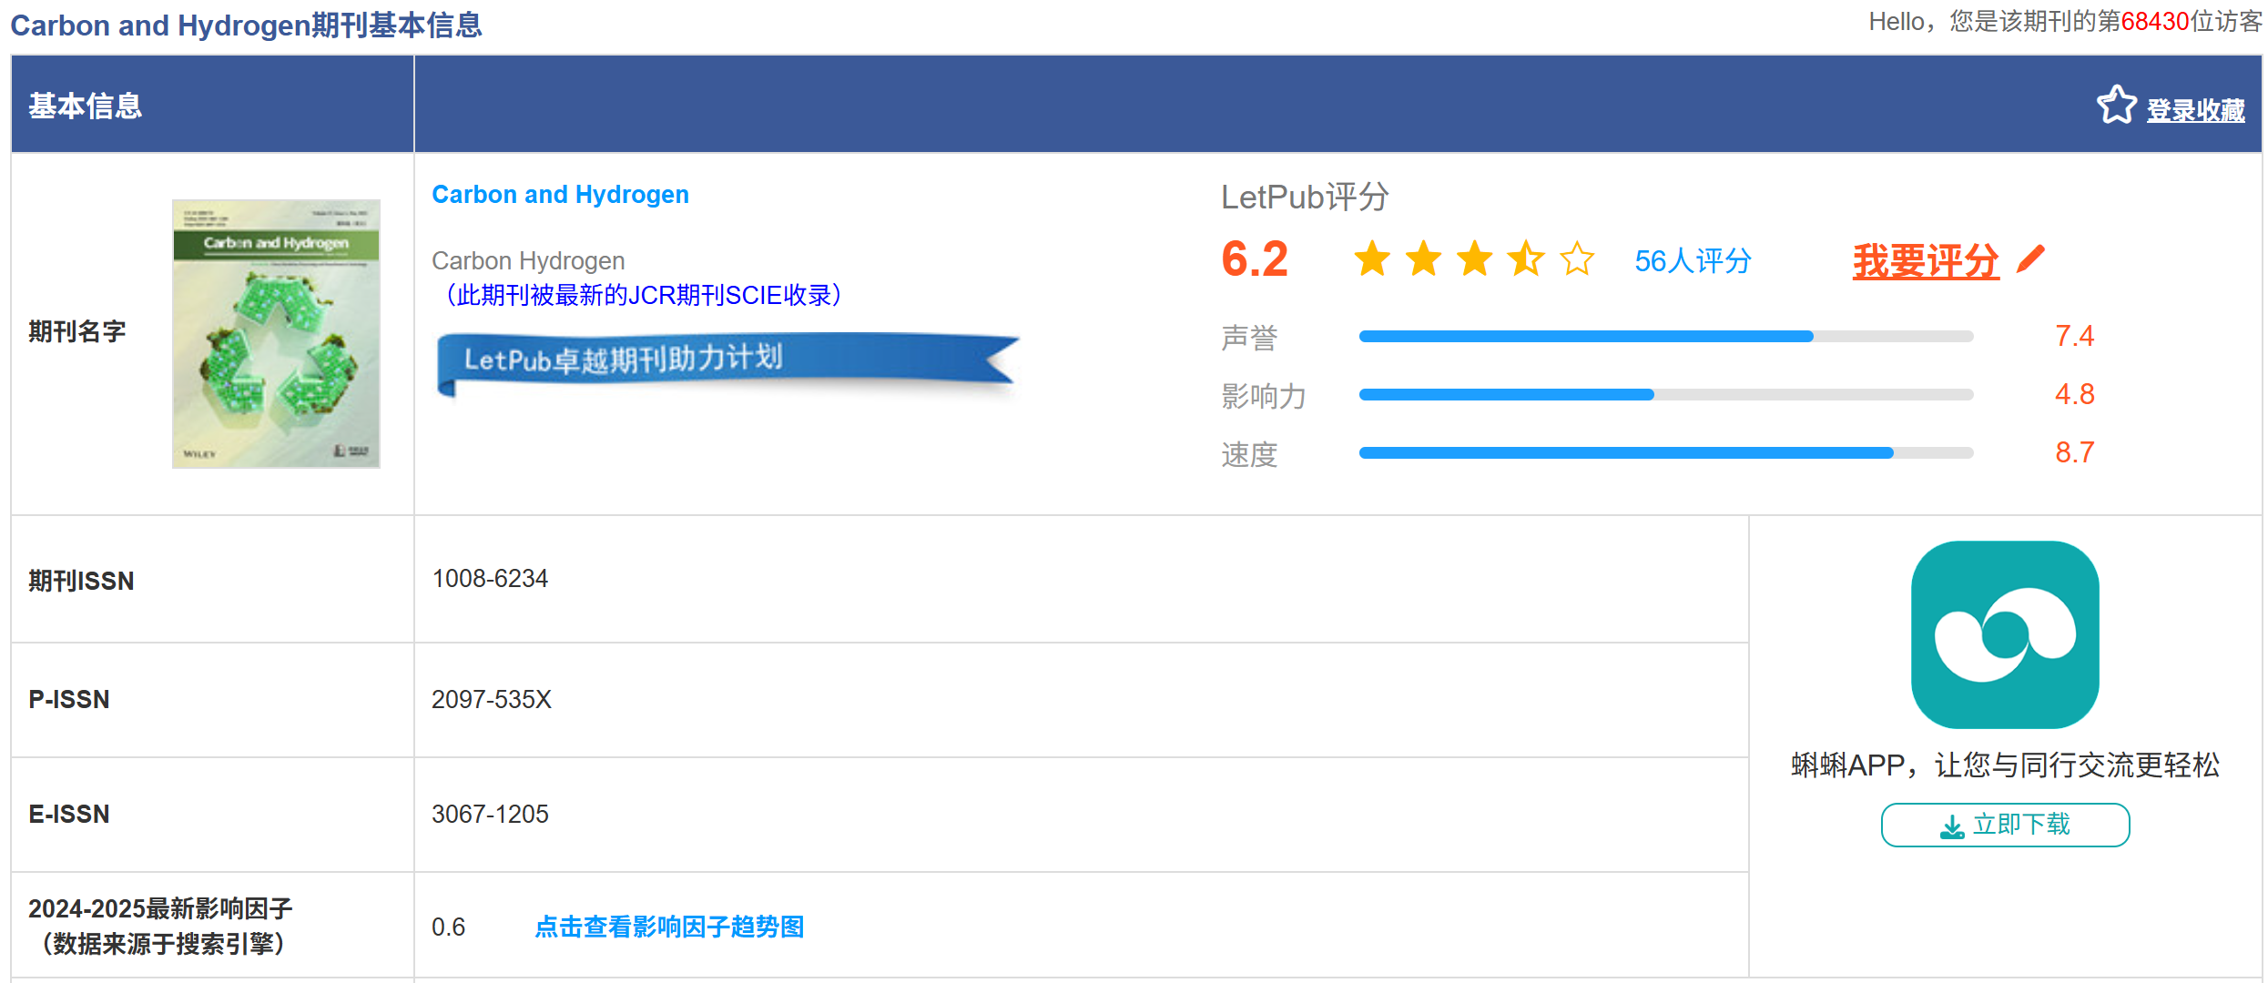
Task: Click the 影响力 influence score bar
Action: click(1664, 395)
